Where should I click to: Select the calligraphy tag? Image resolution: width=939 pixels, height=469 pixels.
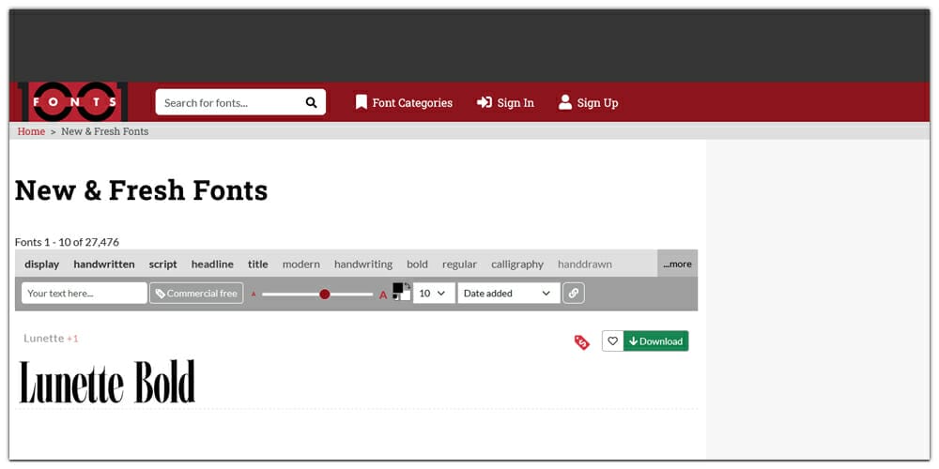pyautogui.click(x=517, y=264)
